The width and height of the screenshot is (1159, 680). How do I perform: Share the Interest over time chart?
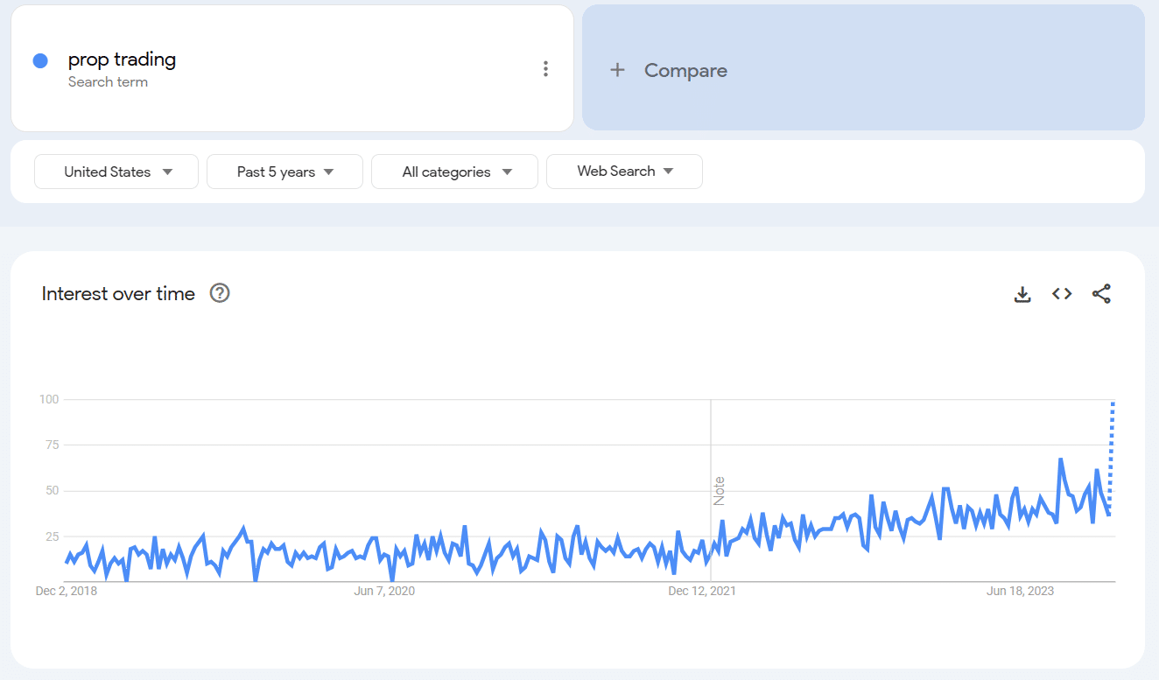tap(1101, 294)
